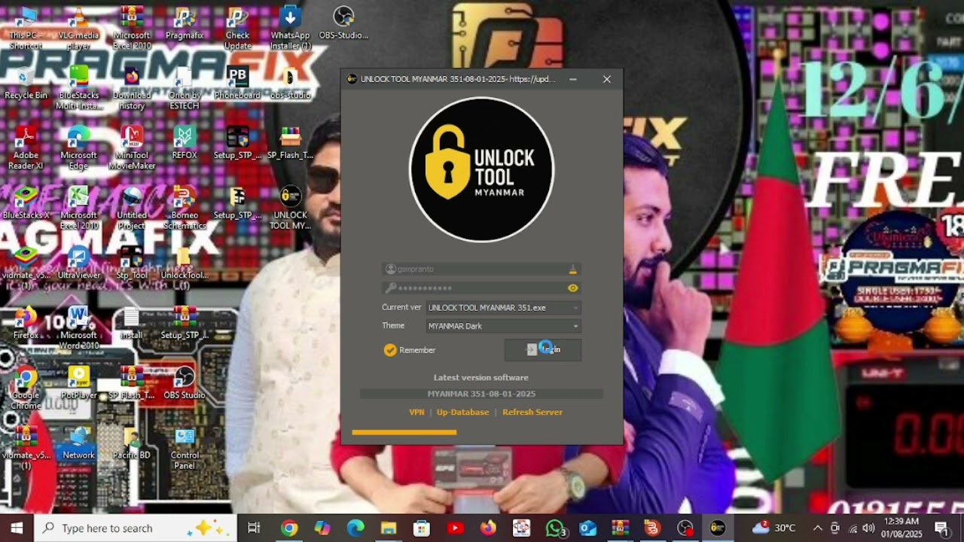Click the username field with gsmpranto

point(481,269)
